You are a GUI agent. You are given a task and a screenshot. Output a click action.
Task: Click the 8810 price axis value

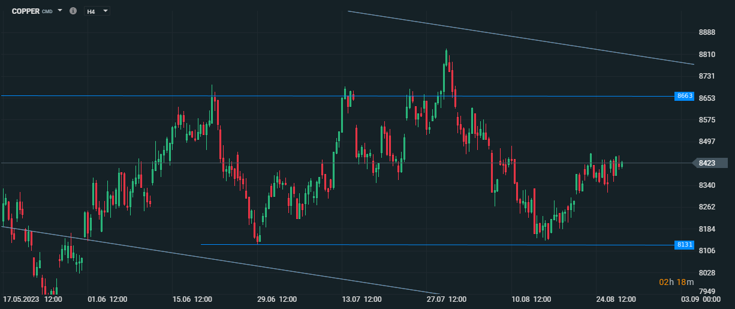tap(707, 55)
